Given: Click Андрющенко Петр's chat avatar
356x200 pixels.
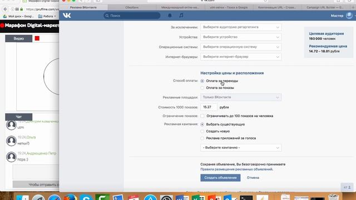Looking at the screenshot, I should pyautogui.click(x=11, y=157).
